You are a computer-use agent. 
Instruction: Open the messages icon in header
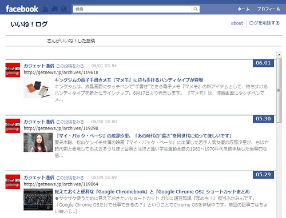click(x=54, y=9)
